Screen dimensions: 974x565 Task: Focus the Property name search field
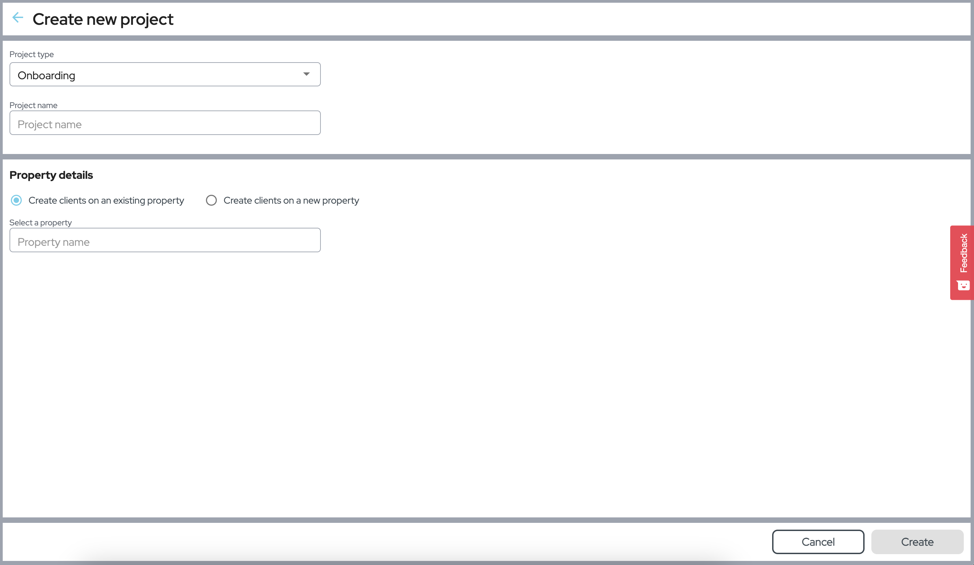point(164,241)
